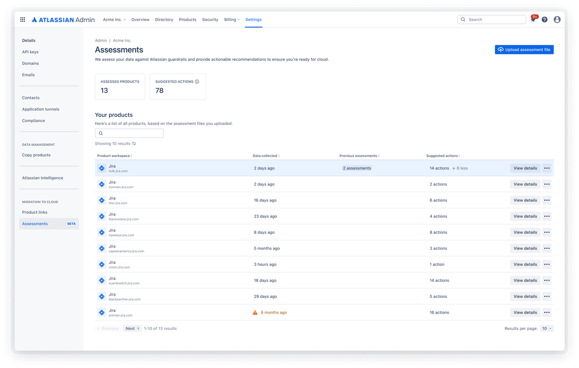Click Jira icon for scarletwitch.jira.com row
The width and height of the screenshot is (579, 368).
click(x=102, y=281)
